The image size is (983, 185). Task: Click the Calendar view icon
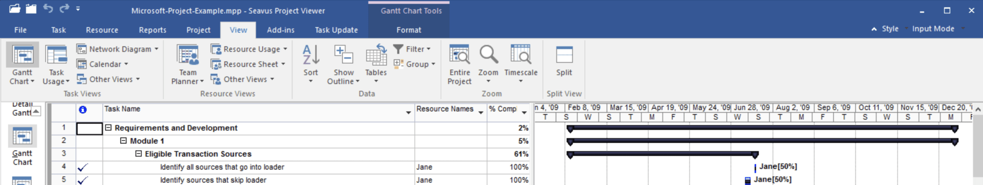click(x=81, y=64)
